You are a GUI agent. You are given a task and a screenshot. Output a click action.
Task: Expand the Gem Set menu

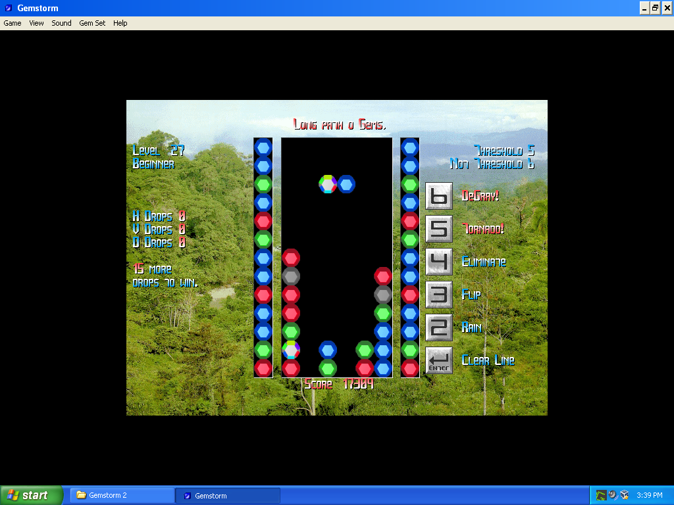tap(92, 23)
